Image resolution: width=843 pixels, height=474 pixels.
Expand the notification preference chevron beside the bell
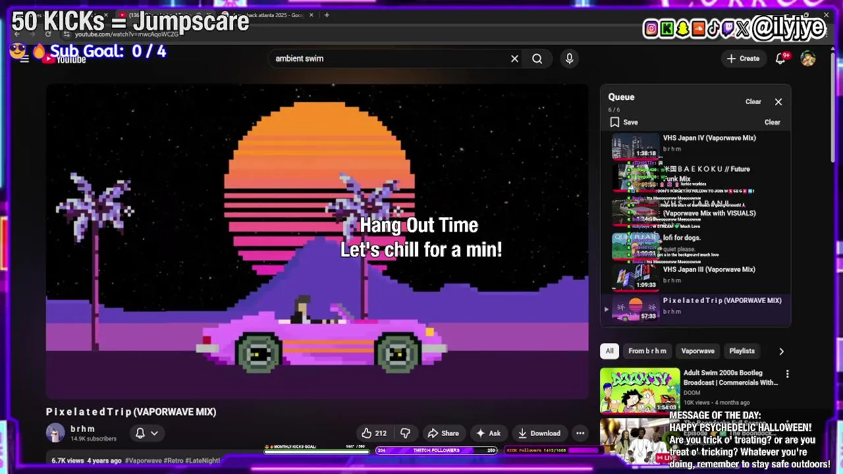[x=154, y=433]
